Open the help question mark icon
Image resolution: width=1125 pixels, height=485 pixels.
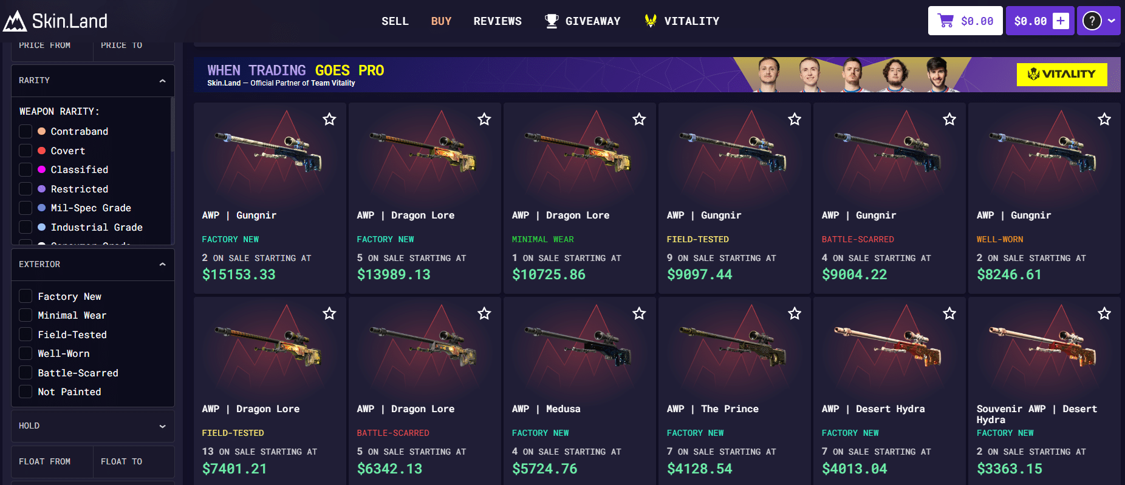coord(1092,21)
